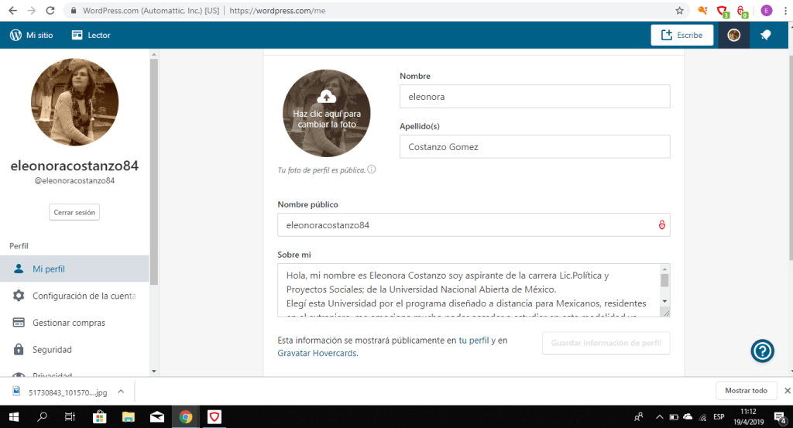
Task: Reload the page
Action: (50, 11)
